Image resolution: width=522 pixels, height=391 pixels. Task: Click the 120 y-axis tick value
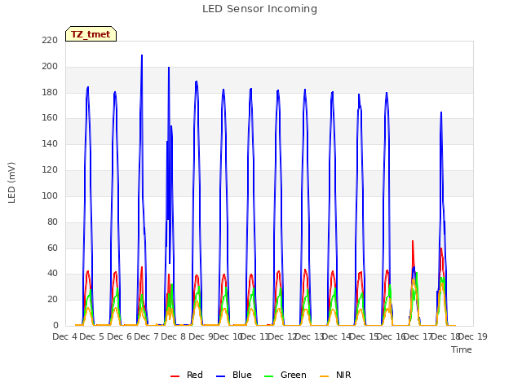(x=50, y=170)
